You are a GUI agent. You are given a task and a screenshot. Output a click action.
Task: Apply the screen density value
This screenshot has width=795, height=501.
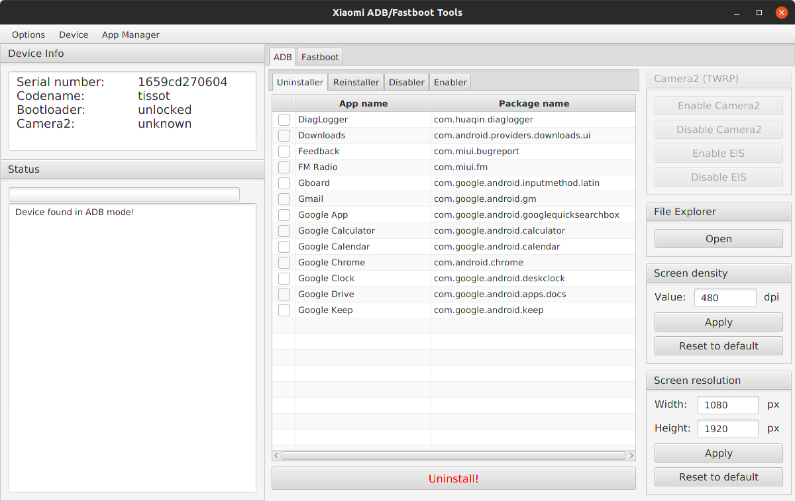click(x=718, y=322)
